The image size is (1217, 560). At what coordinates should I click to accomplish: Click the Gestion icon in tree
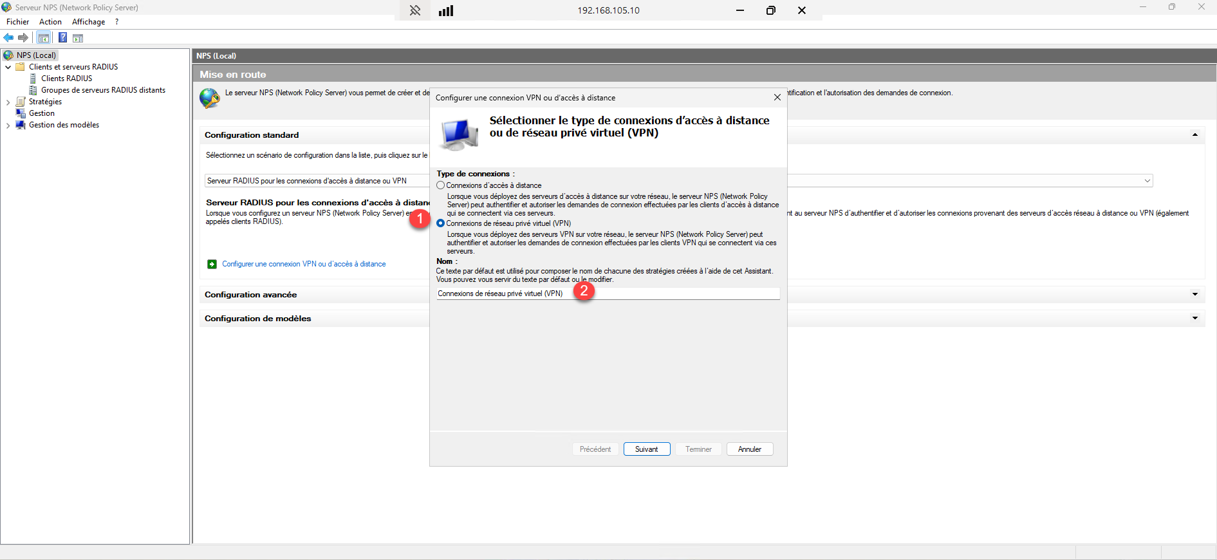[x=21, y=113]
